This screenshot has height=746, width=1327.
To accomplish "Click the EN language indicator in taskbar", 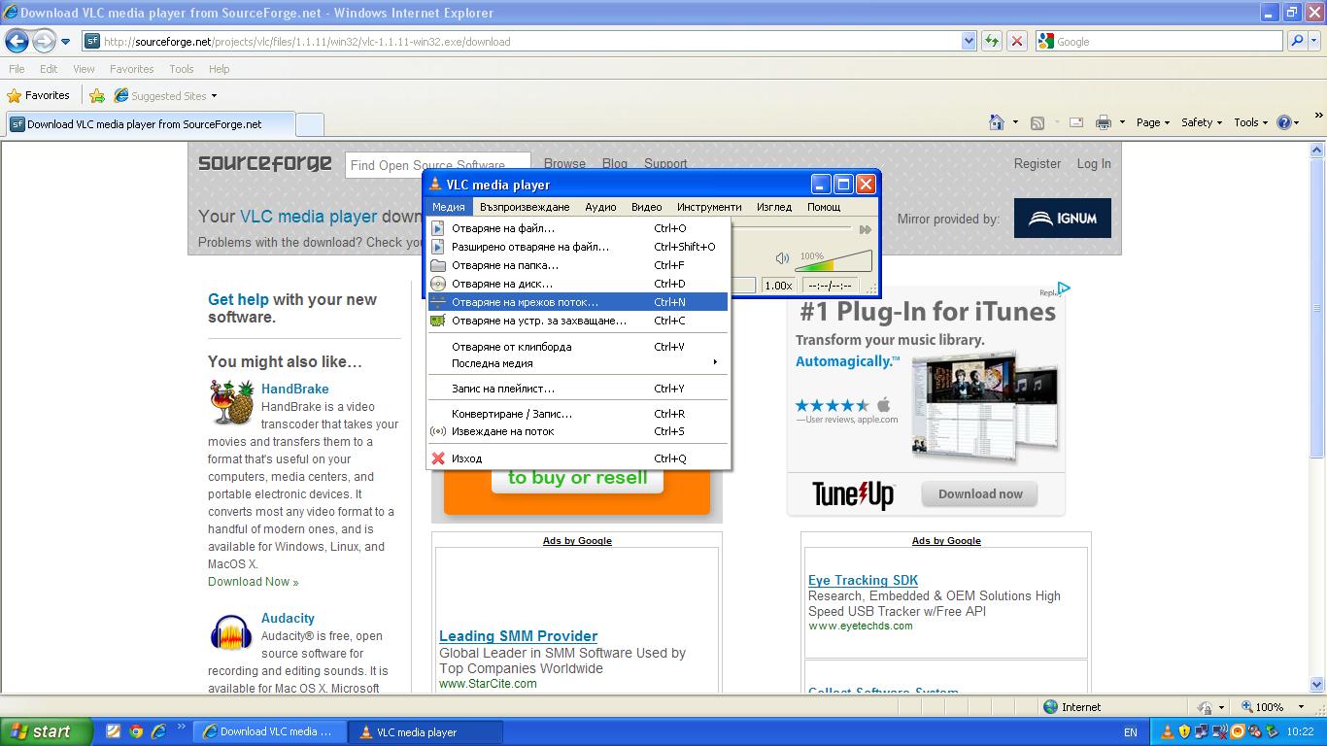I will click(x=1130, y=731).
